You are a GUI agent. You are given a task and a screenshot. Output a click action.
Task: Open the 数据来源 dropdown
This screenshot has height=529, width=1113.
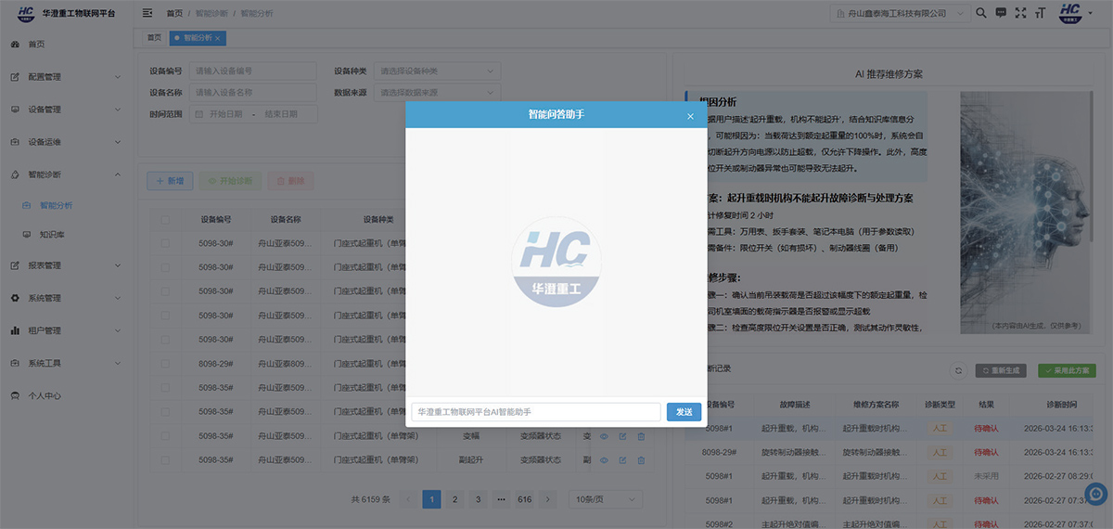438,93
